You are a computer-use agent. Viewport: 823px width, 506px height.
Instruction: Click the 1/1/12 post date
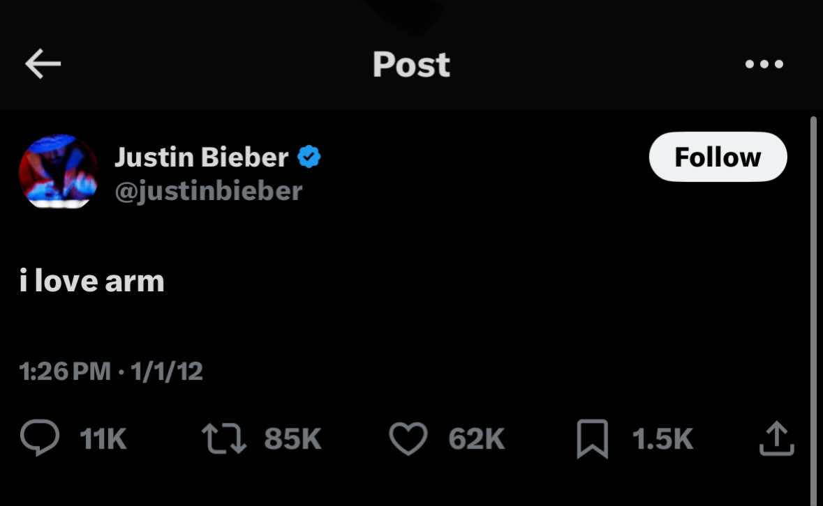[x=166, y=371]
